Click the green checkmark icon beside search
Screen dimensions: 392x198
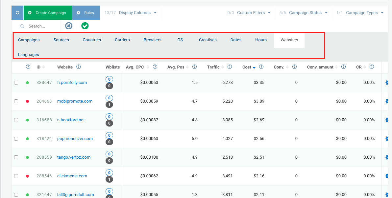(85, 26)
